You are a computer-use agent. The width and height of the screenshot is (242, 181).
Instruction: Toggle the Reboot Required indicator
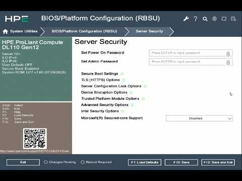click(x=83, y=162)
